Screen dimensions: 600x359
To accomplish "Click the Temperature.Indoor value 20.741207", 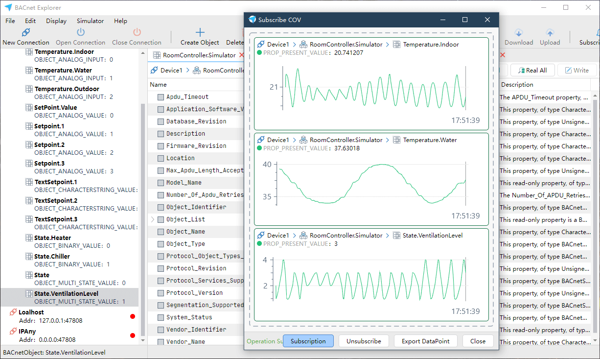I will point(348,53).
